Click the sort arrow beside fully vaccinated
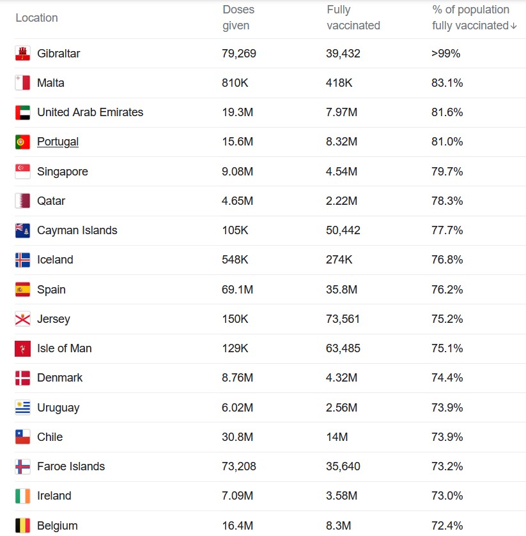 [x=513, y=26]
